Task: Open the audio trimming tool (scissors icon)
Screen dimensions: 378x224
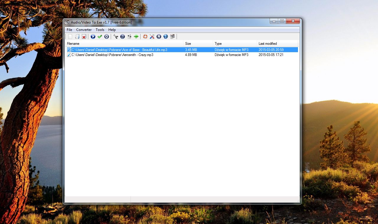Action: [115, 37]
